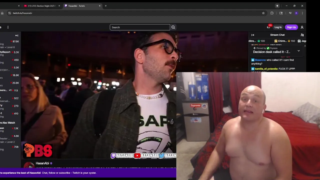Open sidebar channel with 708 viewers
The width and height of the screenshot is (320, 180).
pyautogui.click(x=10, y=148)
